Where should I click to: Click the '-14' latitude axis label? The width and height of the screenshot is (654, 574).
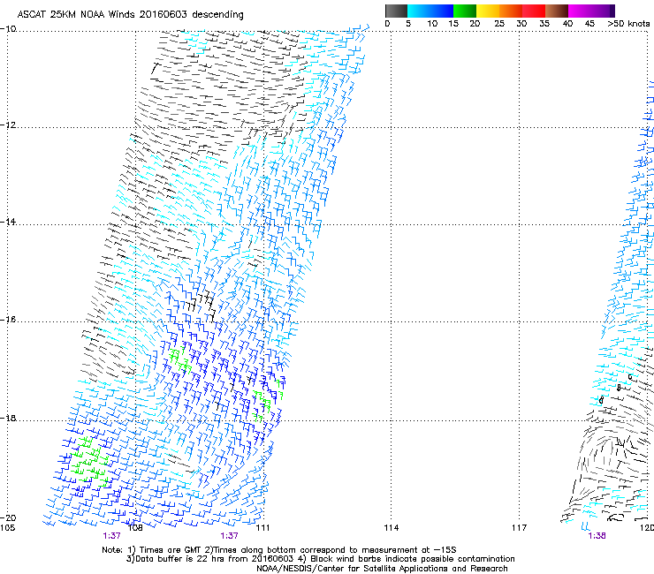(8, 222)
